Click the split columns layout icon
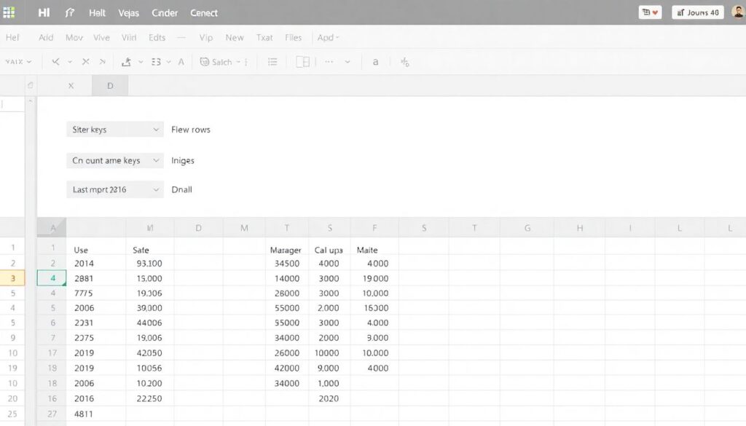Screen dimensions: 746x426 [x=303, y=63]
